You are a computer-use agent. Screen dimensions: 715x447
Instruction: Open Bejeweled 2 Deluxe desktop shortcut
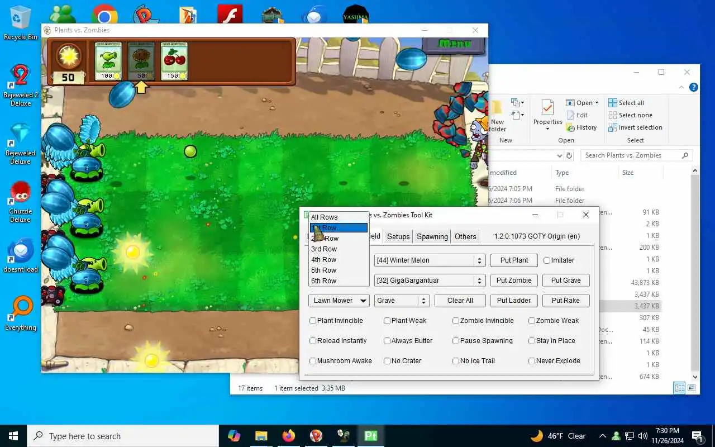(21, 85)
